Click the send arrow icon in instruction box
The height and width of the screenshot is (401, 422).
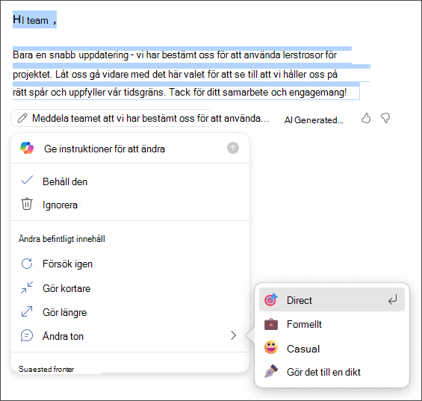(x=233, y=148)
